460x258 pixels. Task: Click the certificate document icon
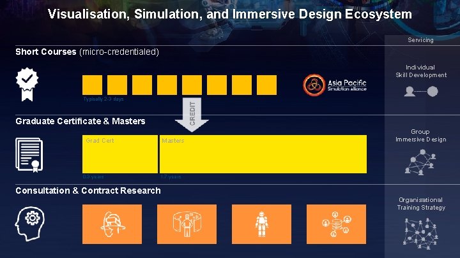tap(29, 155)
